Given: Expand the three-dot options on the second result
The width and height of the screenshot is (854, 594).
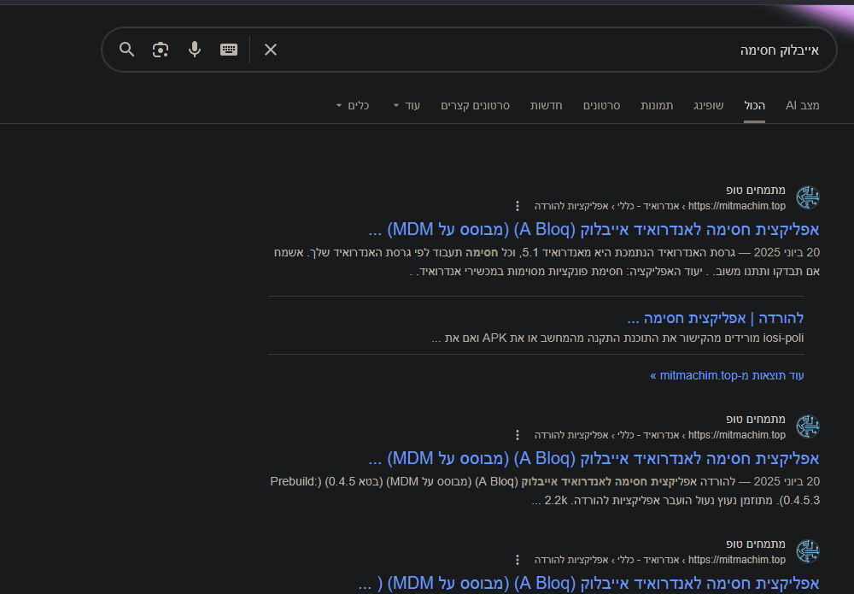Looking at the screenshot, I should coord(518,434).
